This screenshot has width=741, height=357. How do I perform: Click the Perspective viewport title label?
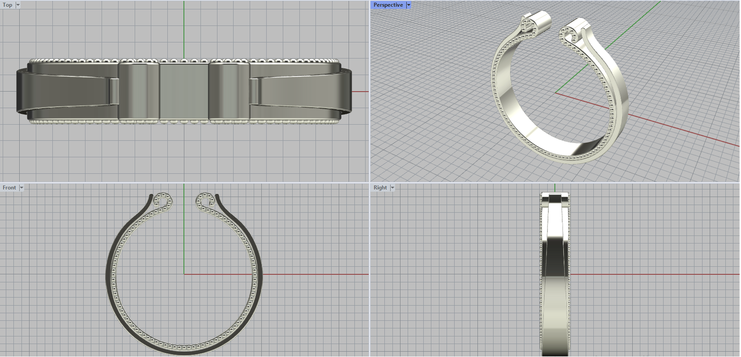(x=388, y=5)
